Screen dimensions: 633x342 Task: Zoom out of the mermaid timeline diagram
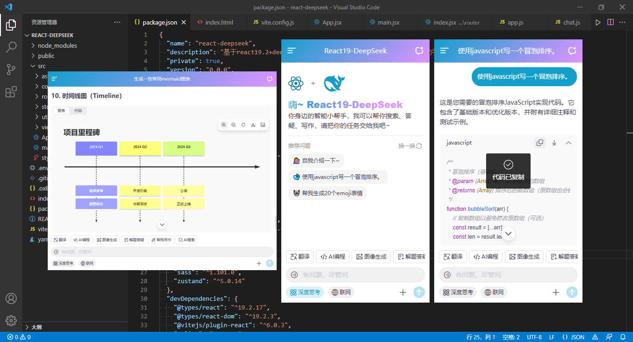pos(234,125)
